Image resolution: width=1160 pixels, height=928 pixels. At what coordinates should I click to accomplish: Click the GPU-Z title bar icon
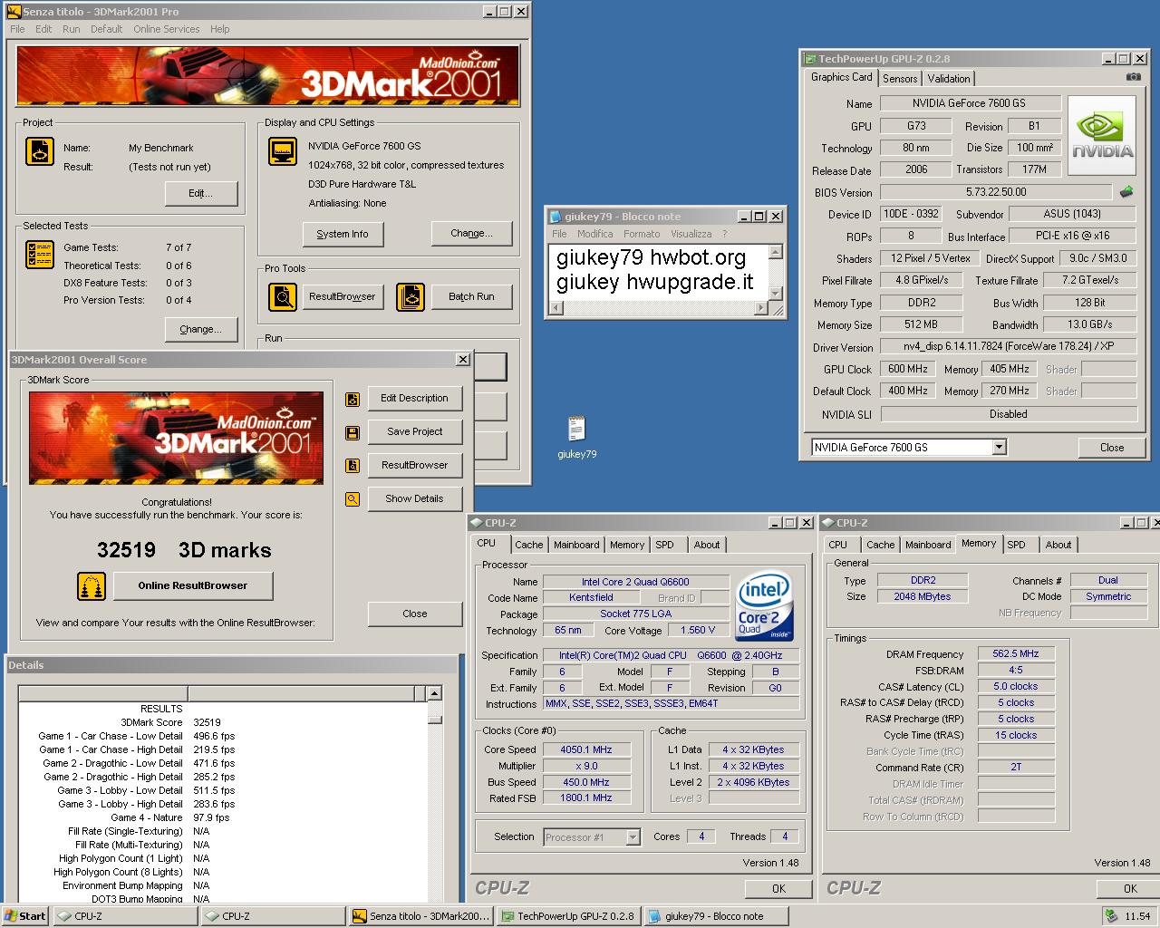[810, 59]
